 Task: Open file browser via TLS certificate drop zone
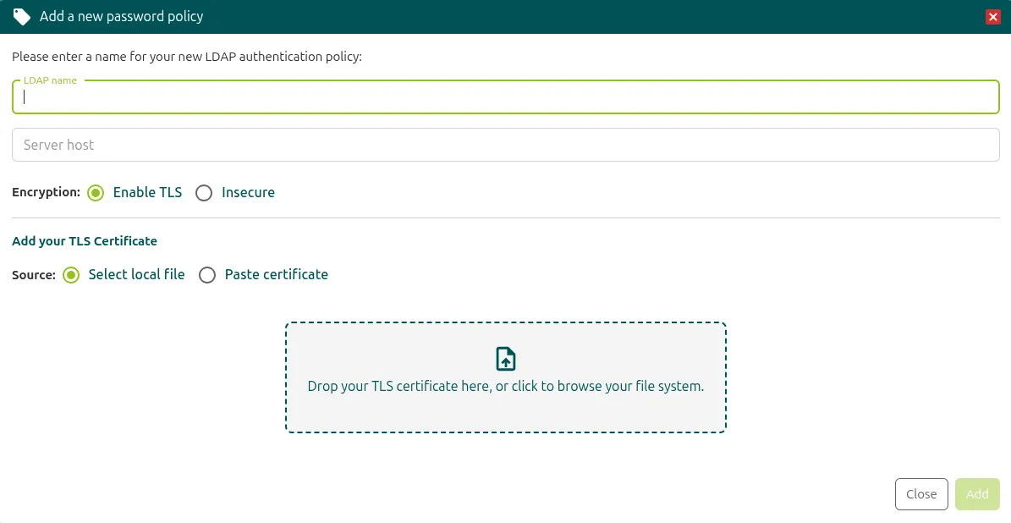(506, 377)
